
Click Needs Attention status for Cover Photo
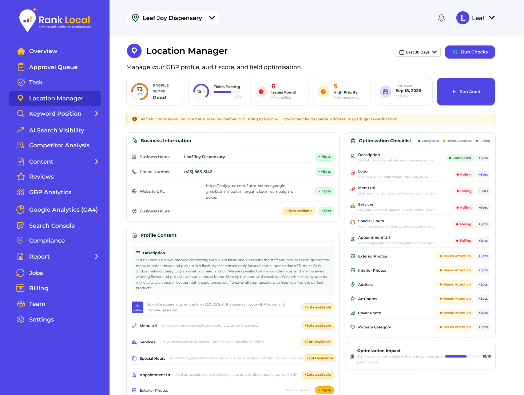click(455, 313)
